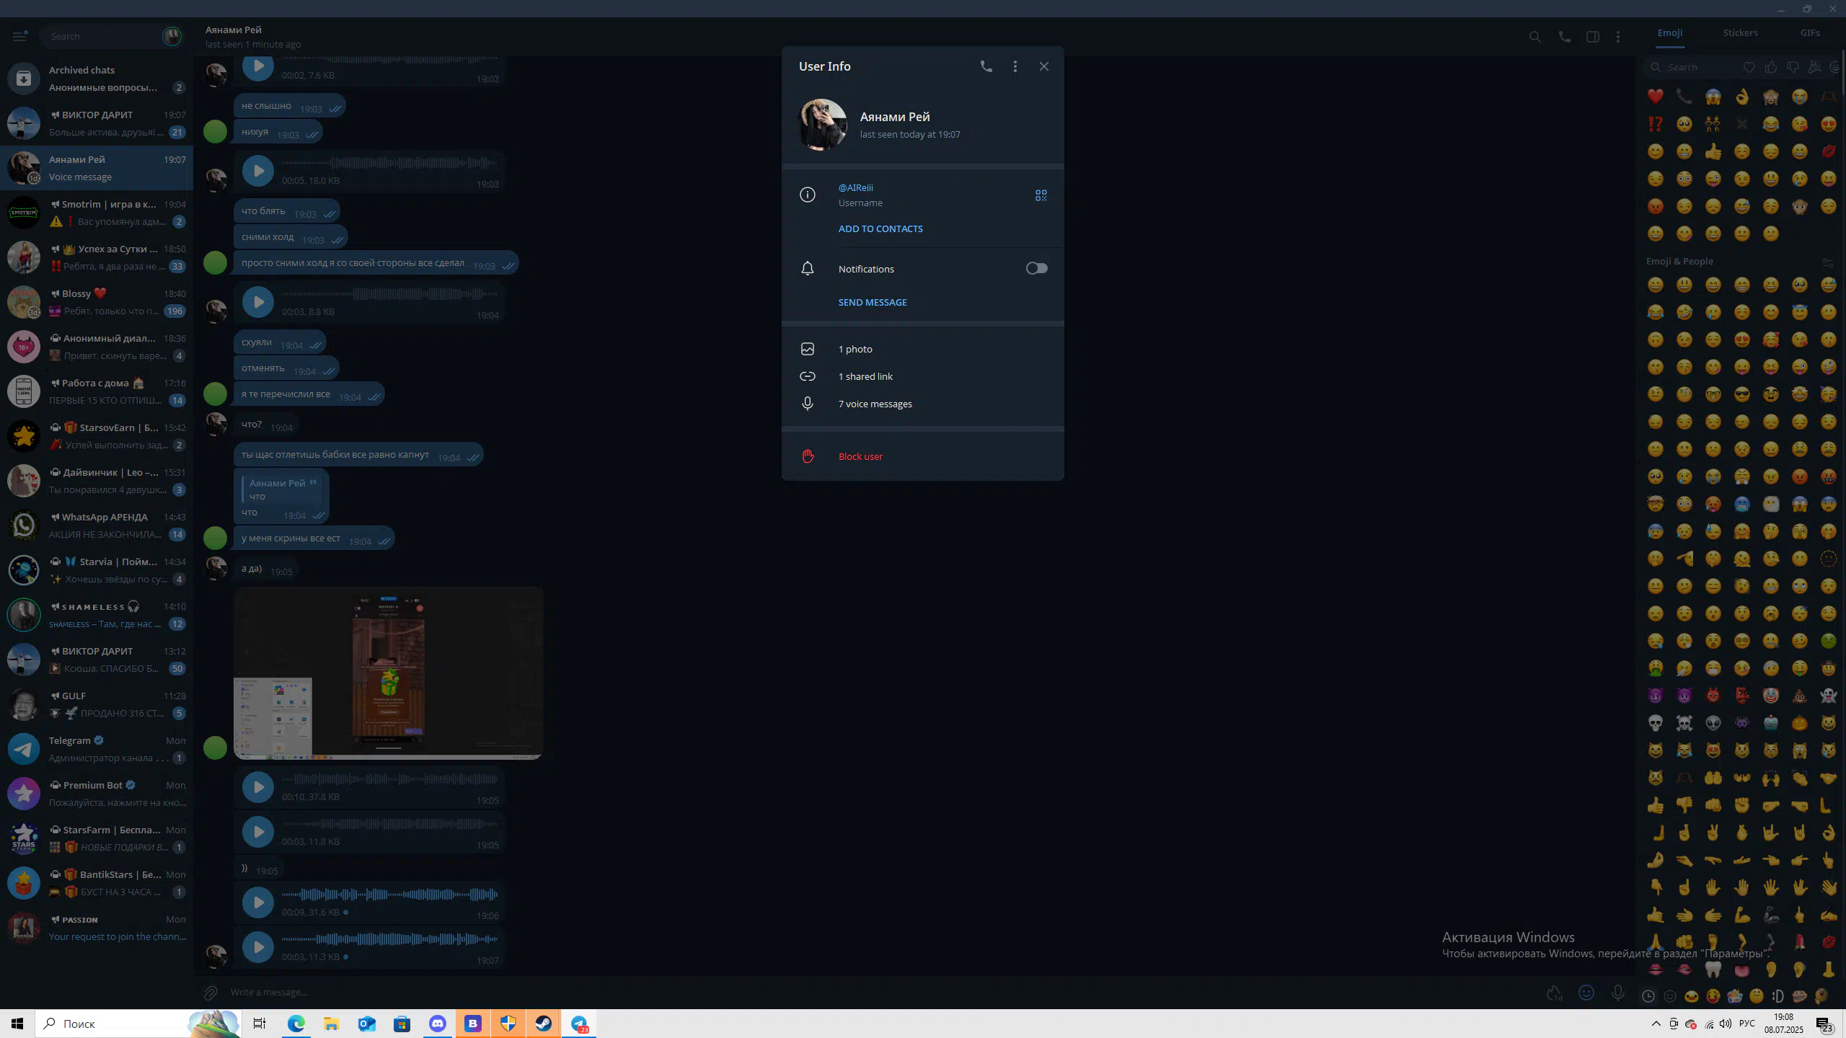Open the QR code icon next to username
This screenshot has width=1846, height=1038.
[1041, 195]
